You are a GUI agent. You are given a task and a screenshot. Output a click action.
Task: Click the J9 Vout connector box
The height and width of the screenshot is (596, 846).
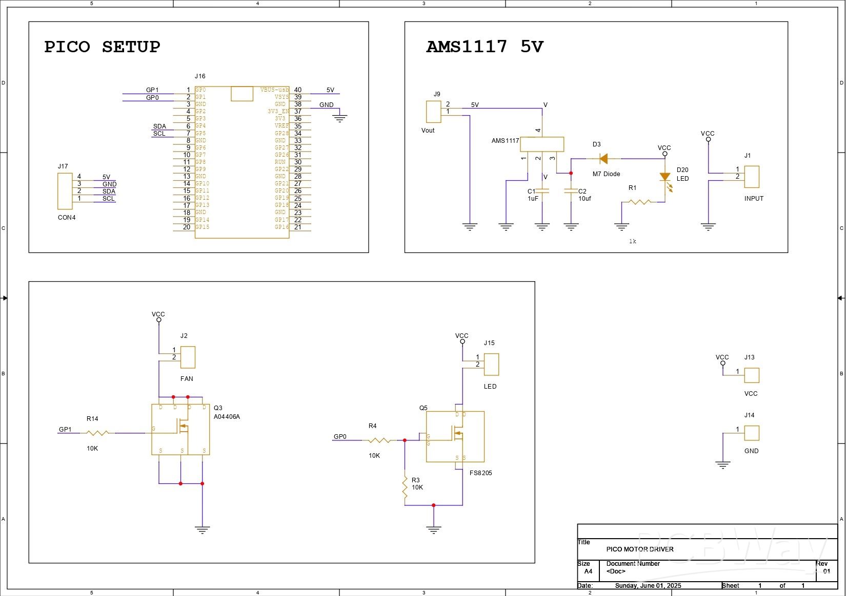pos(434,112)
